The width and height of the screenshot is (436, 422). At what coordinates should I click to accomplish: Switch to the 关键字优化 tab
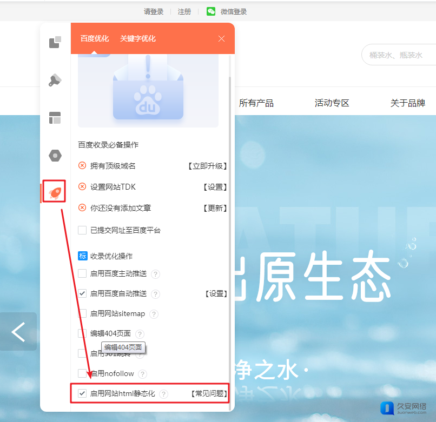pyautogui.click(x=138, y=38)
